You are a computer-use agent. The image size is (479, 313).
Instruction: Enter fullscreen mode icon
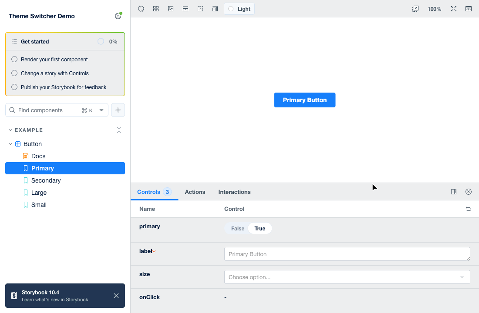pyautogui.click(x=454, y=9)
